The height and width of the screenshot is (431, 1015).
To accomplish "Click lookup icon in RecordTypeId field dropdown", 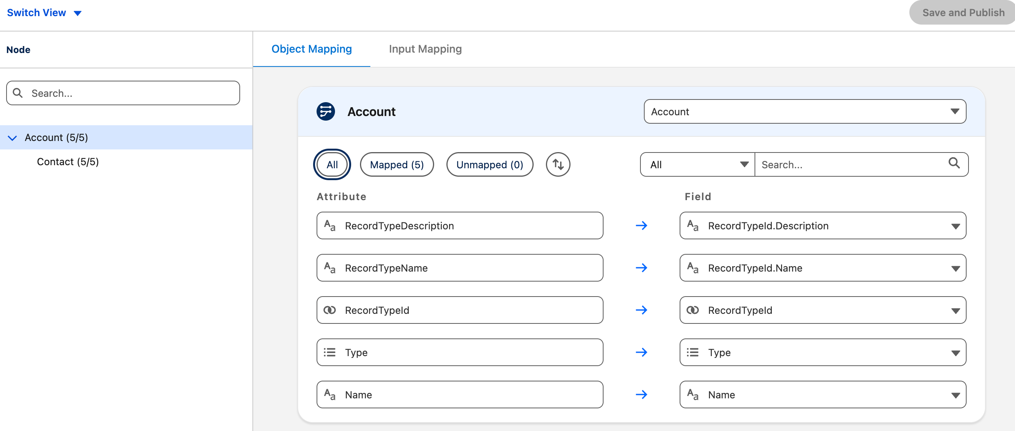I will point(692,310).
